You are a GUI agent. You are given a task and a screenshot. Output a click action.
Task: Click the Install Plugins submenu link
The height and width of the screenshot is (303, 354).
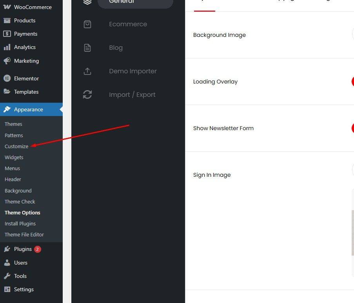pyautogui.click(x=20, y=223)
